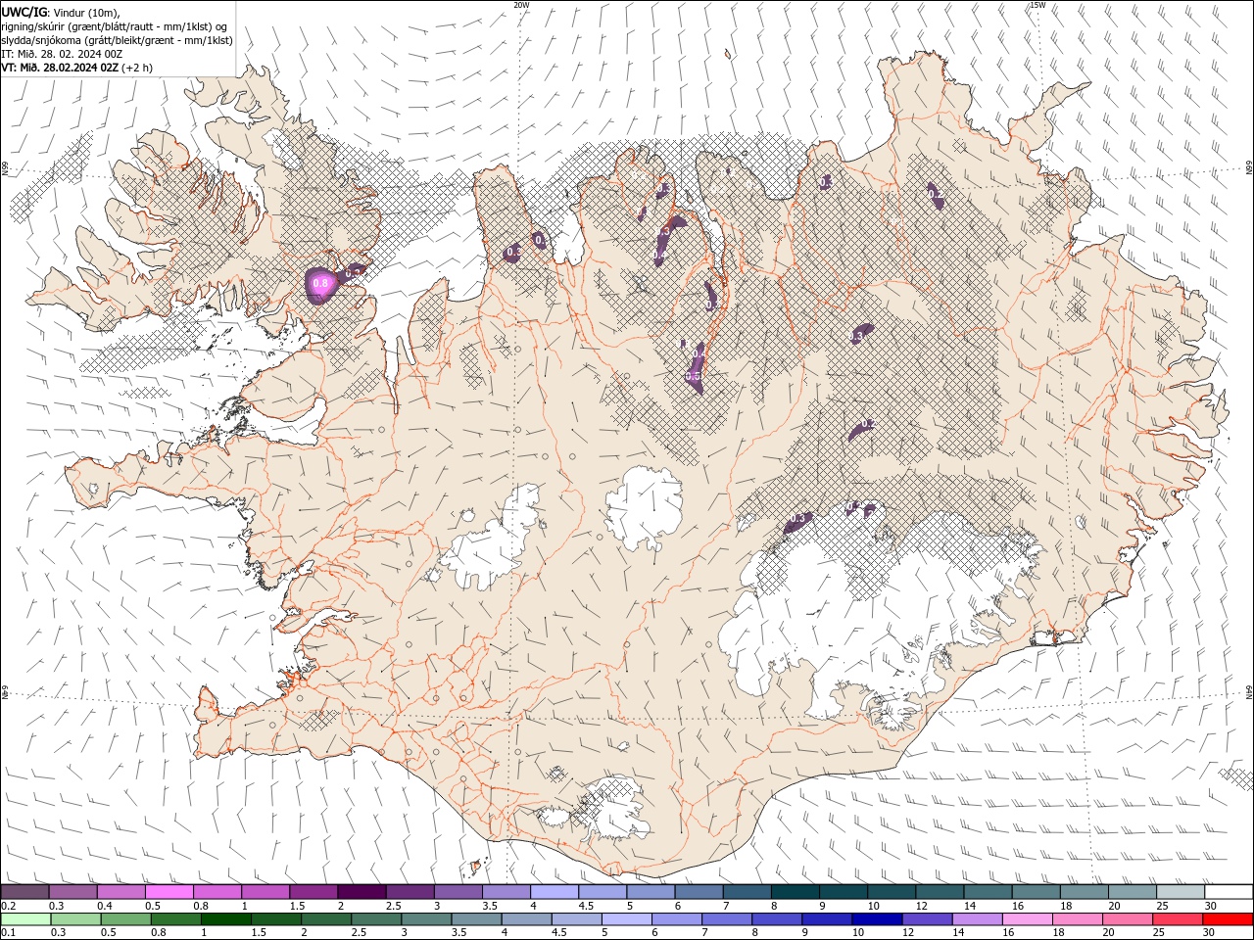Select the darkest green 1 swatch in lower legend

click(226, 919)
